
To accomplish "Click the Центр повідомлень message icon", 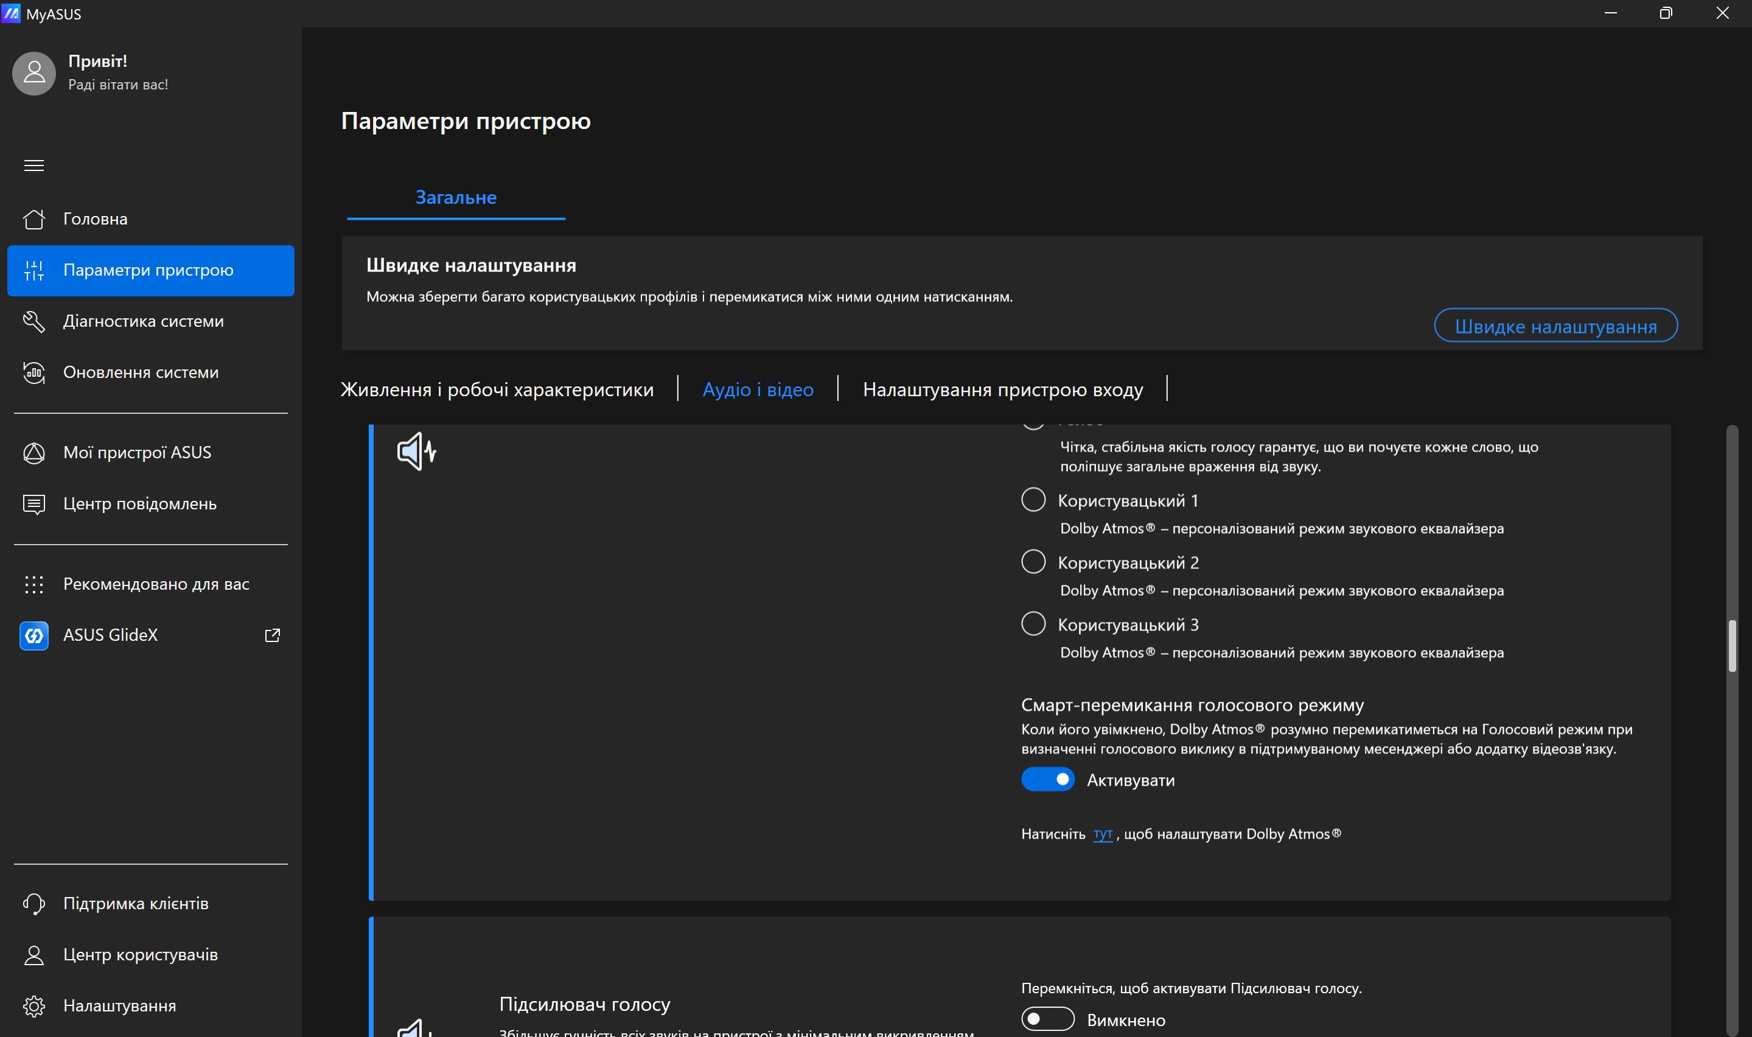I will (x=33, y=504).
